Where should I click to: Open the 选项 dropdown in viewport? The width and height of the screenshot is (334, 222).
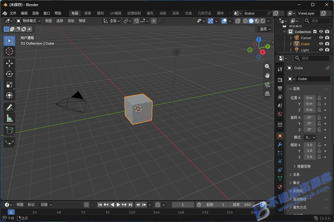[x=265, y=29]
